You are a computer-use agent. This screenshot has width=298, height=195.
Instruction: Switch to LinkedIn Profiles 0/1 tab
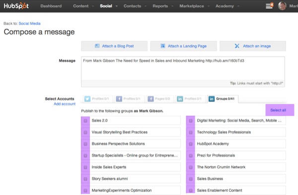190,99
